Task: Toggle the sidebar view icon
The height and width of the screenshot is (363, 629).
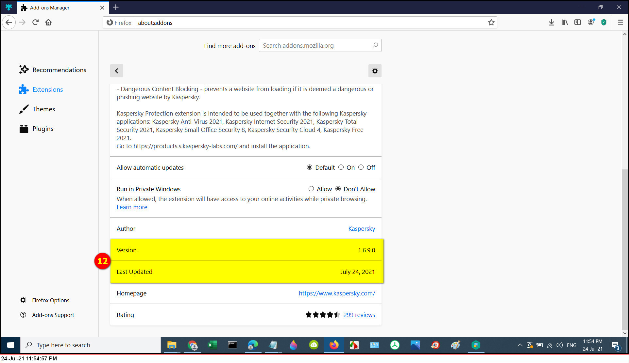Action: 578,23
